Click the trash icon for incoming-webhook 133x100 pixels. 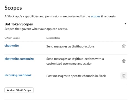click(124, 76)
